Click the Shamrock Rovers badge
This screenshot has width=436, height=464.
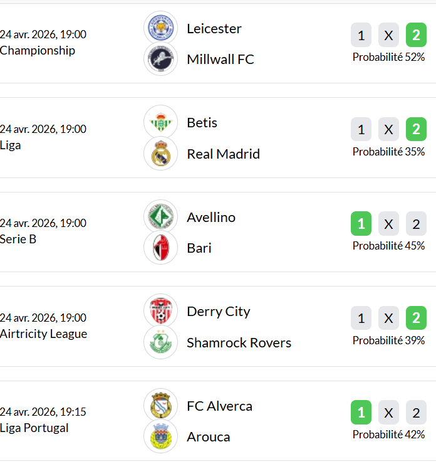(160, 342)
